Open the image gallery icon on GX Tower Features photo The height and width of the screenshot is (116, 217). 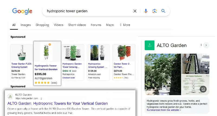point(203,89)
